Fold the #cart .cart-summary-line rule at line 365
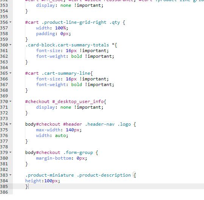 pyautogui.click(x=11, y=73)
